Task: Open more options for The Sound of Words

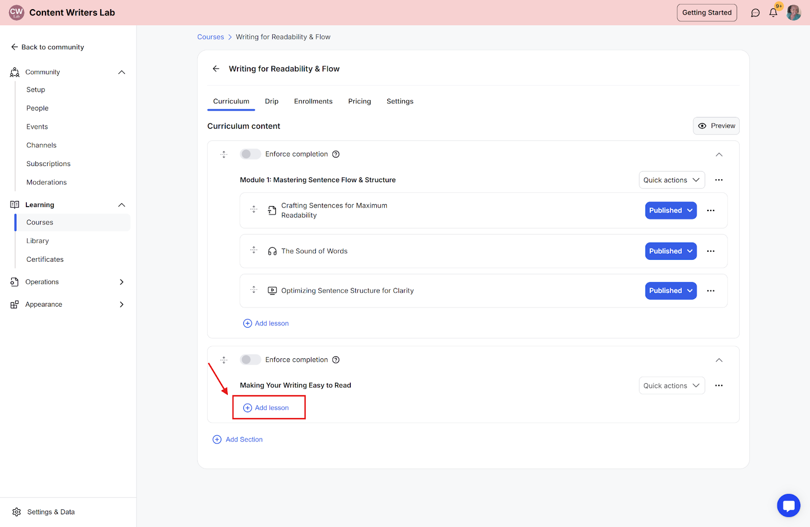Action: tap(711, 251)
